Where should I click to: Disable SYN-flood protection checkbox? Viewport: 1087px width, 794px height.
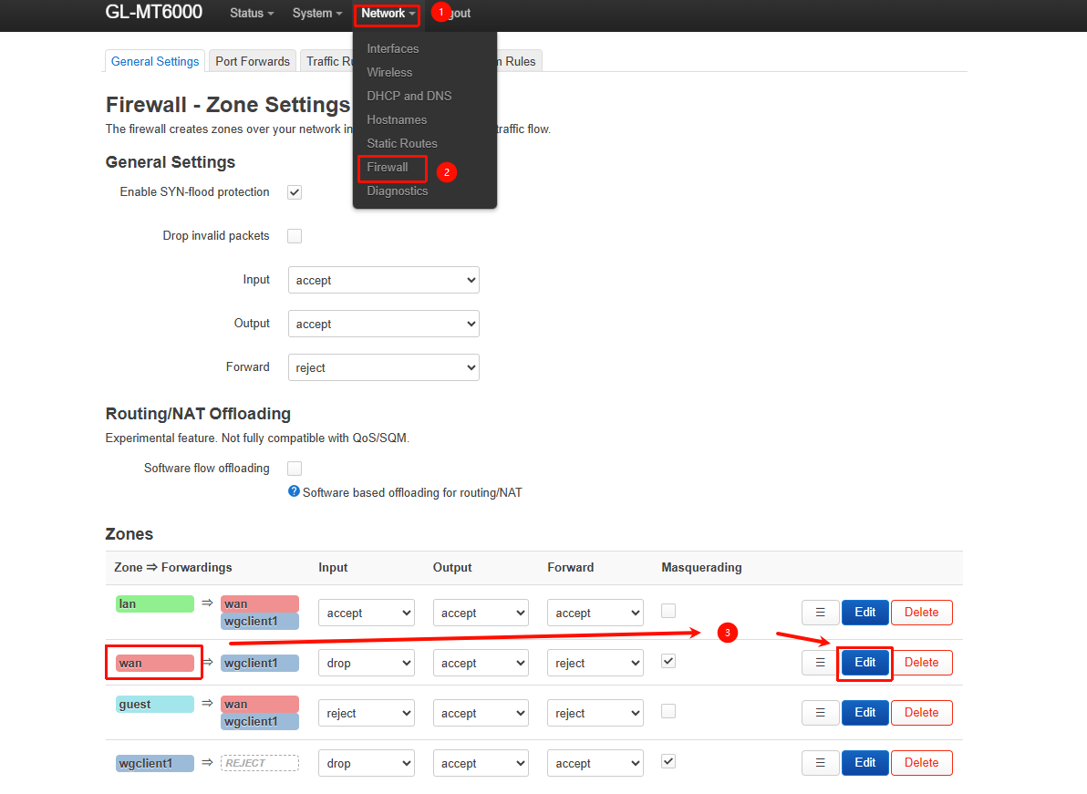click(x=295, y=192)
